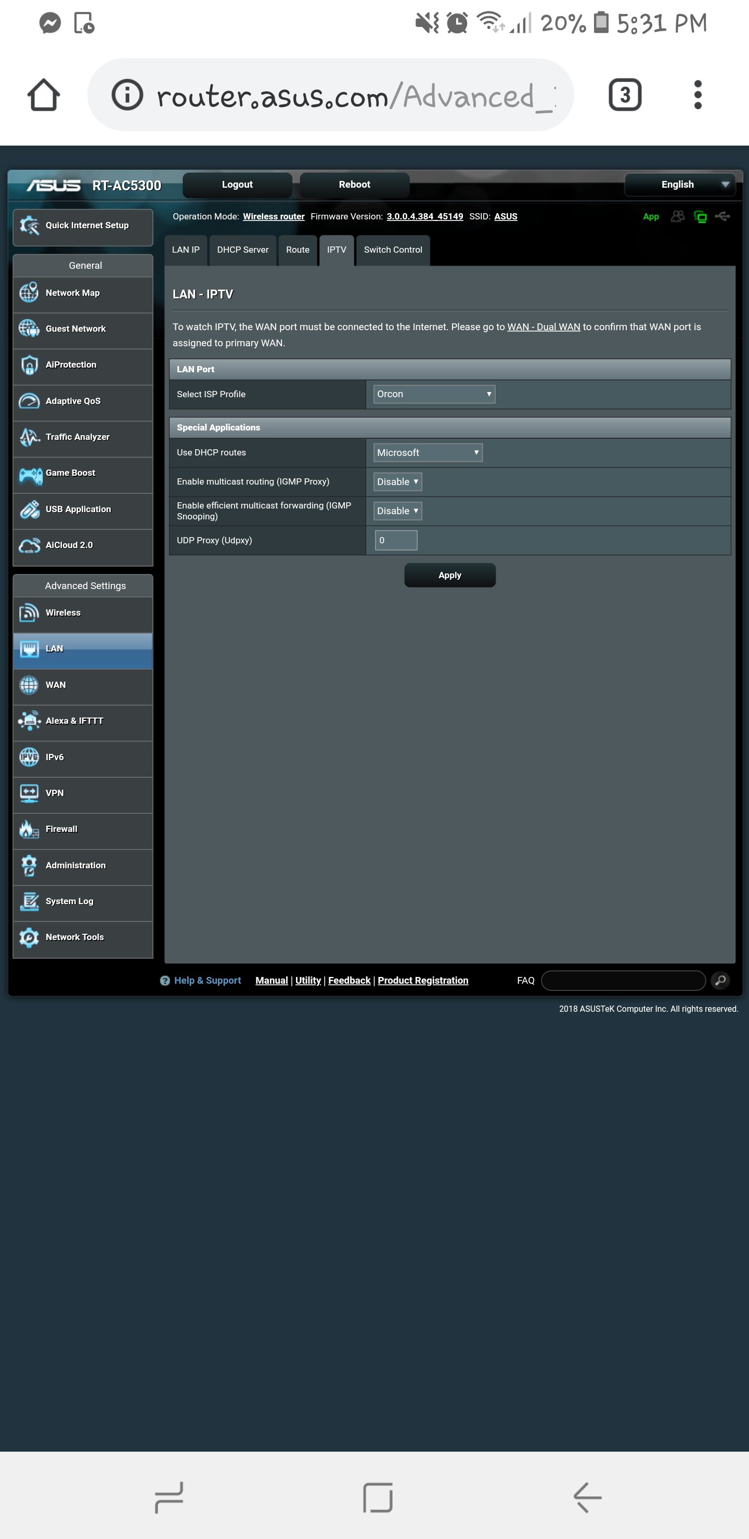
Task: Open WAN globe icon
Action: 29,685
